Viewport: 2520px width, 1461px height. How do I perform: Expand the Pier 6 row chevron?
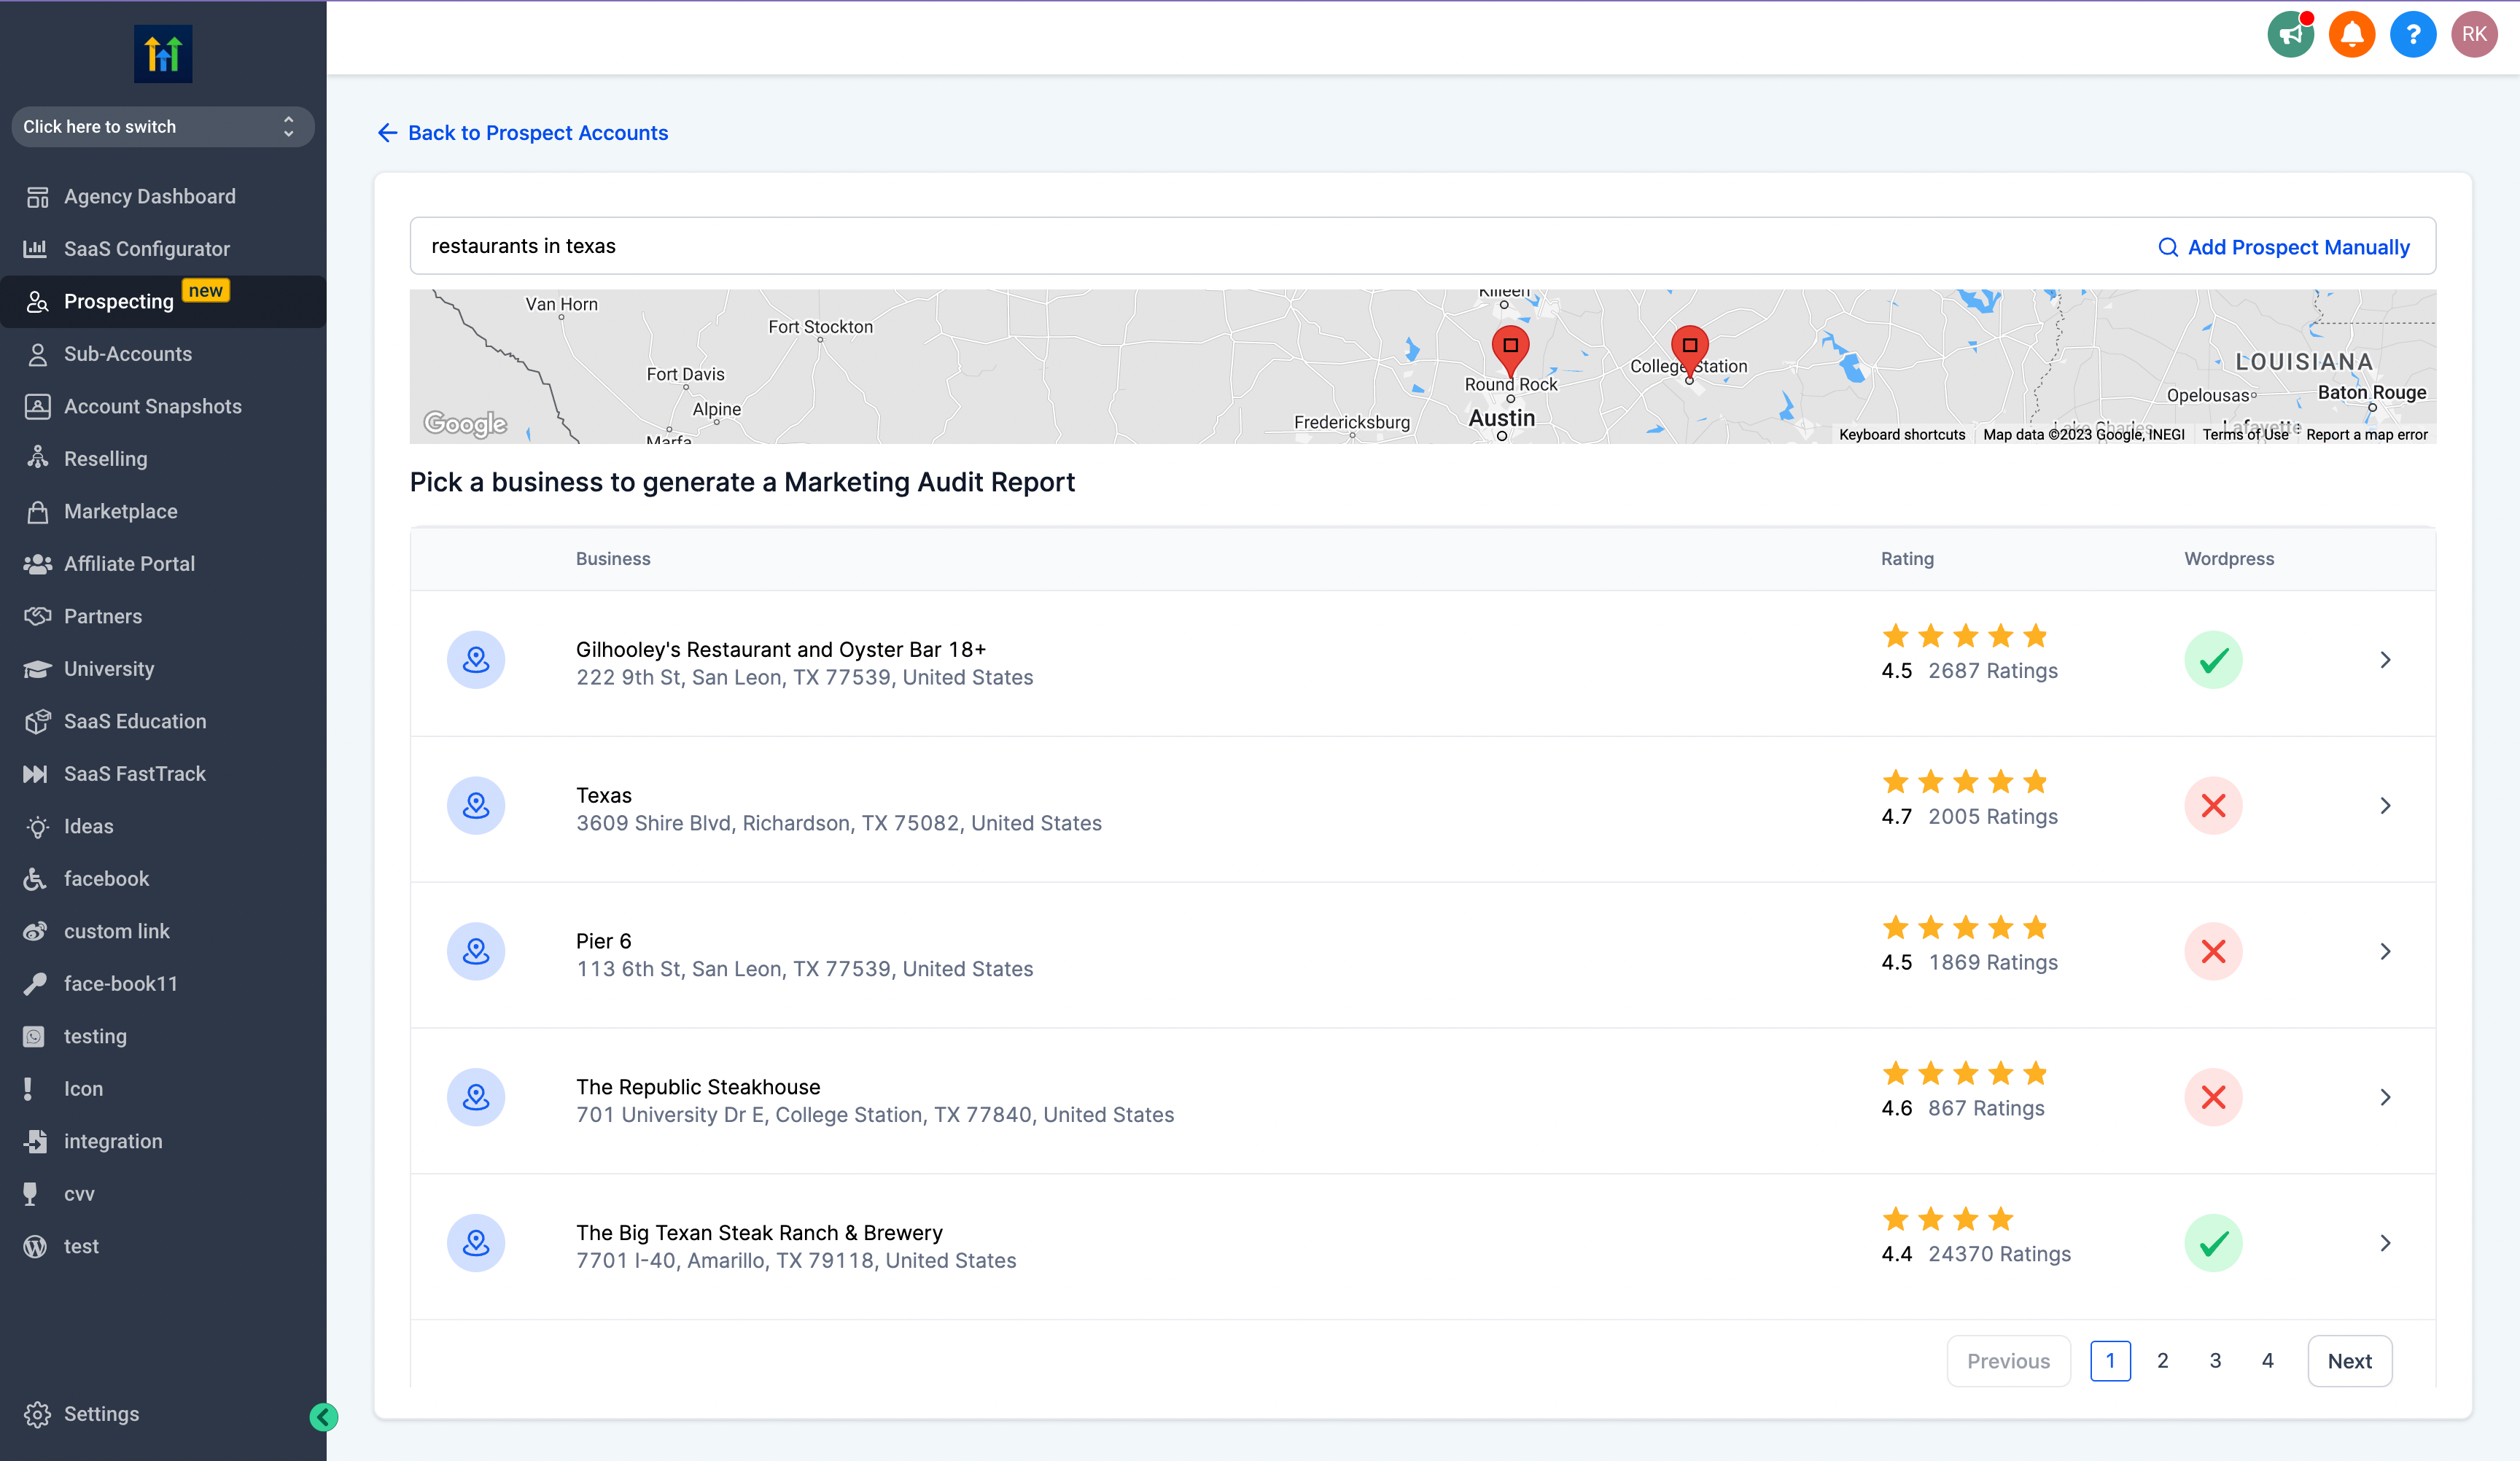2385,951
